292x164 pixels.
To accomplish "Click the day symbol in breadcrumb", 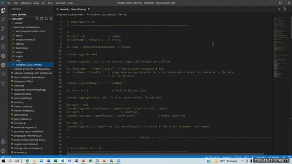I will (x=123, y=15).
